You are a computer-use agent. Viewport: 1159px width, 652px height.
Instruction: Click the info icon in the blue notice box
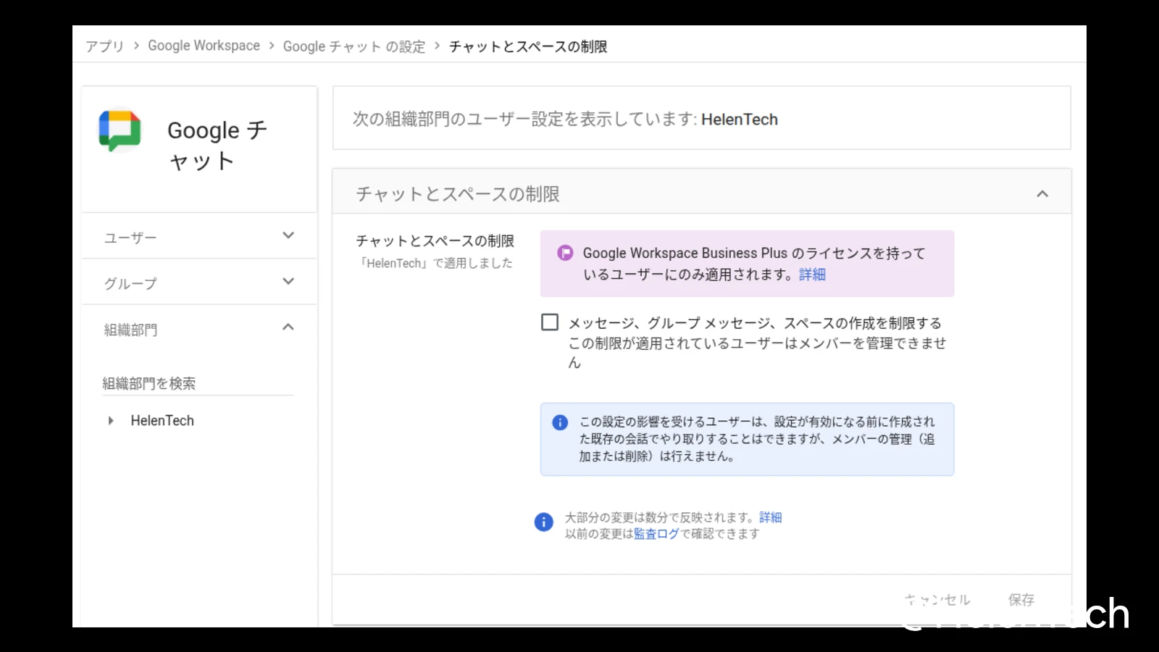point(560,422)
